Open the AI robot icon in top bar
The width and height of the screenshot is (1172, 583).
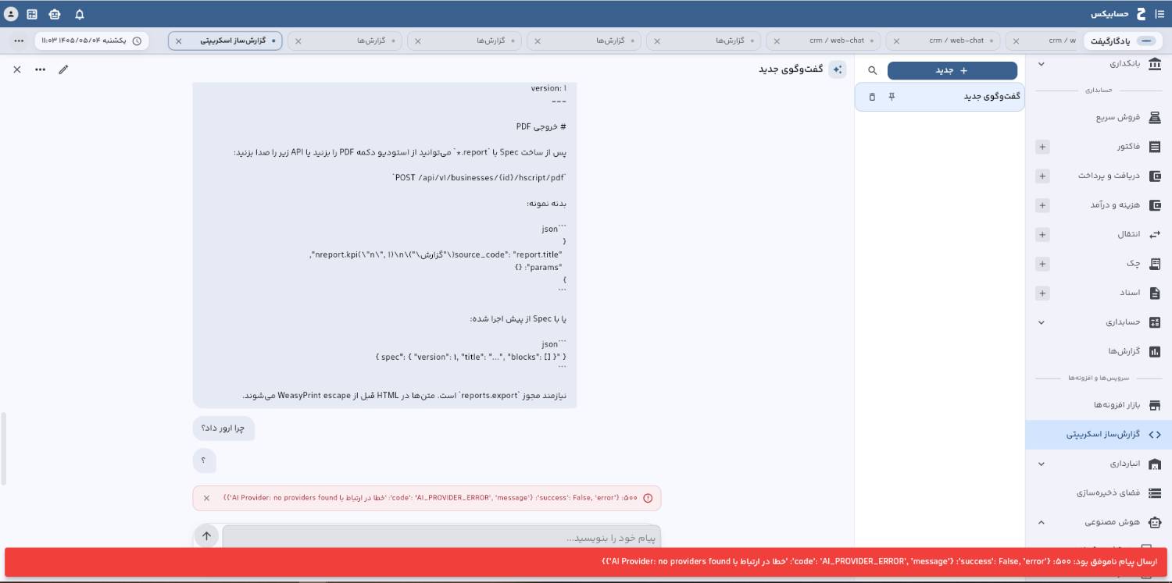[54, 14]
